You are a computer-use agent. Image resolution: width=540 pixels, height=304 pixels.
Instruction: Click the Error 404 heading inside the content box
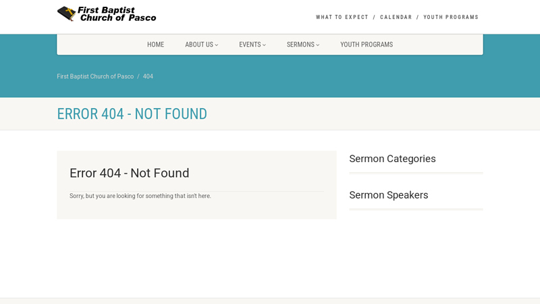coord(129,173)
